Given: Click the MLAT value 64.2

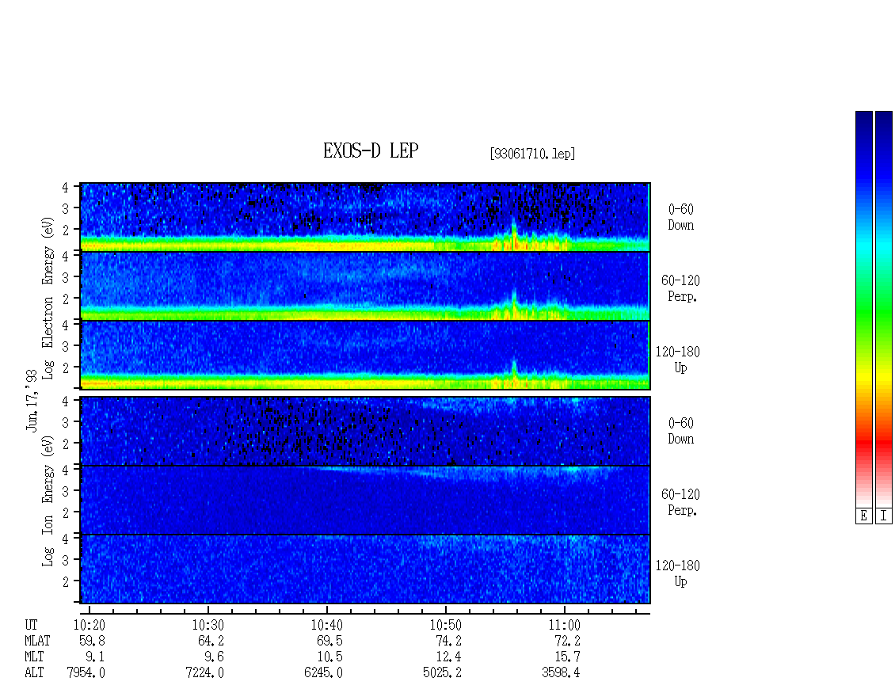Looking at the screenshot, I should click(211, 641).
